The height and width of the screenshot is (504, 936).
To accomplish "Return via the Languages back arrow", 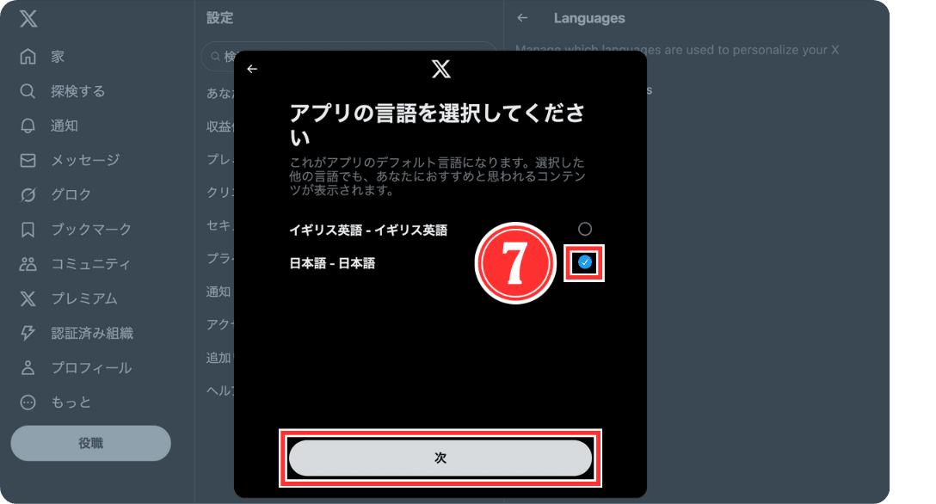I will tap(522, 17).
